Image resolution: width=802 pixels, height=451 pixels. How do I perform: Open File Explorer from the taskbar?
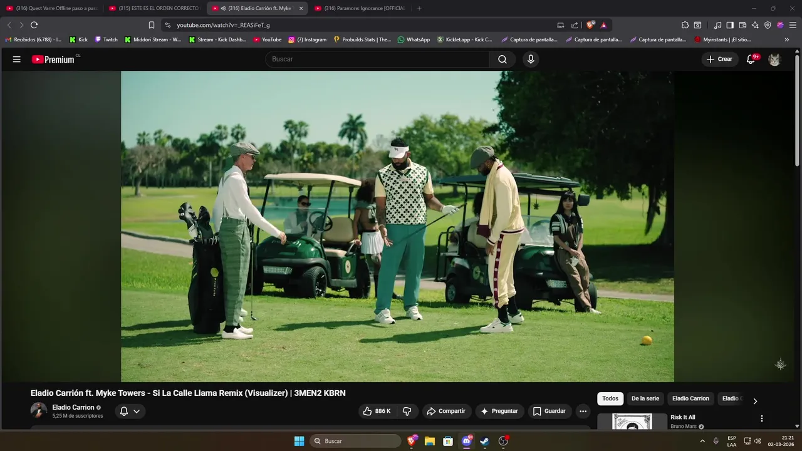click(430, 441)
